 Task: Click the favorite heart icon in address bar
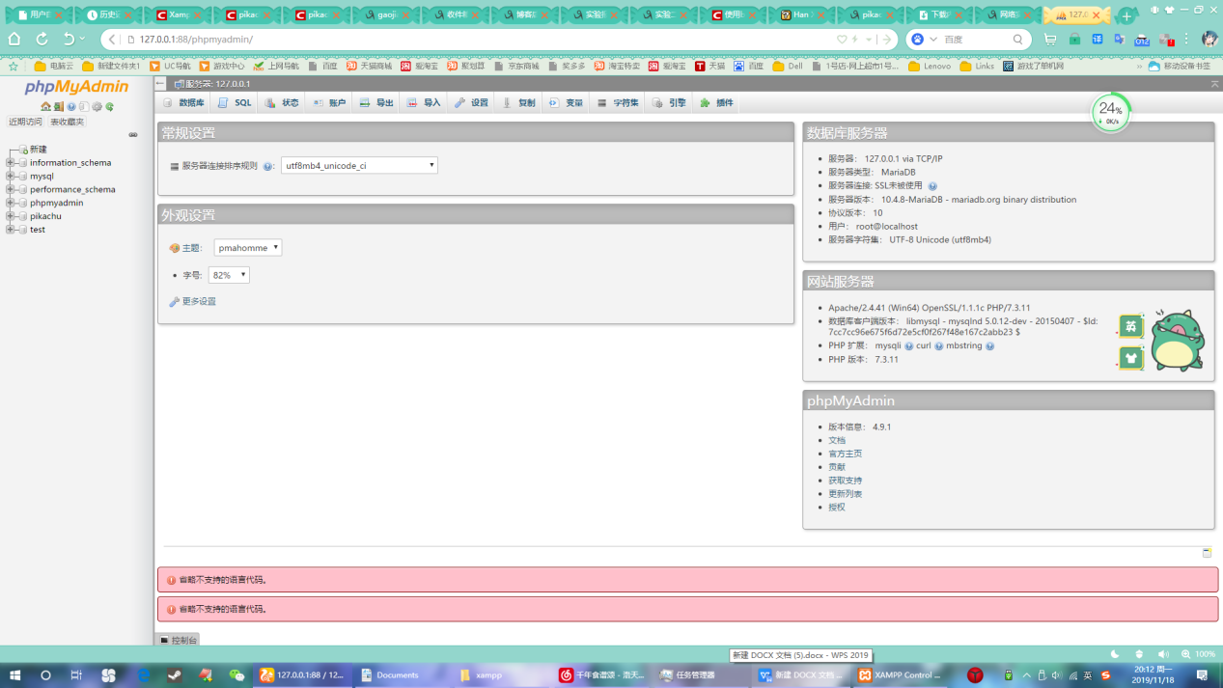[842, 40]
